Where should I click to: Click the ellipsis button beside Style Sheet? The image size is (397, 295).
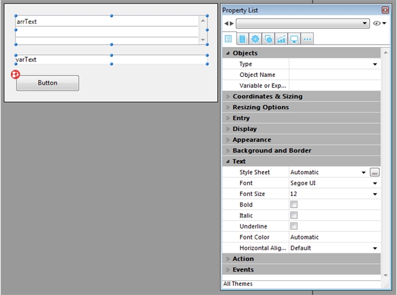tap(374, 173)
